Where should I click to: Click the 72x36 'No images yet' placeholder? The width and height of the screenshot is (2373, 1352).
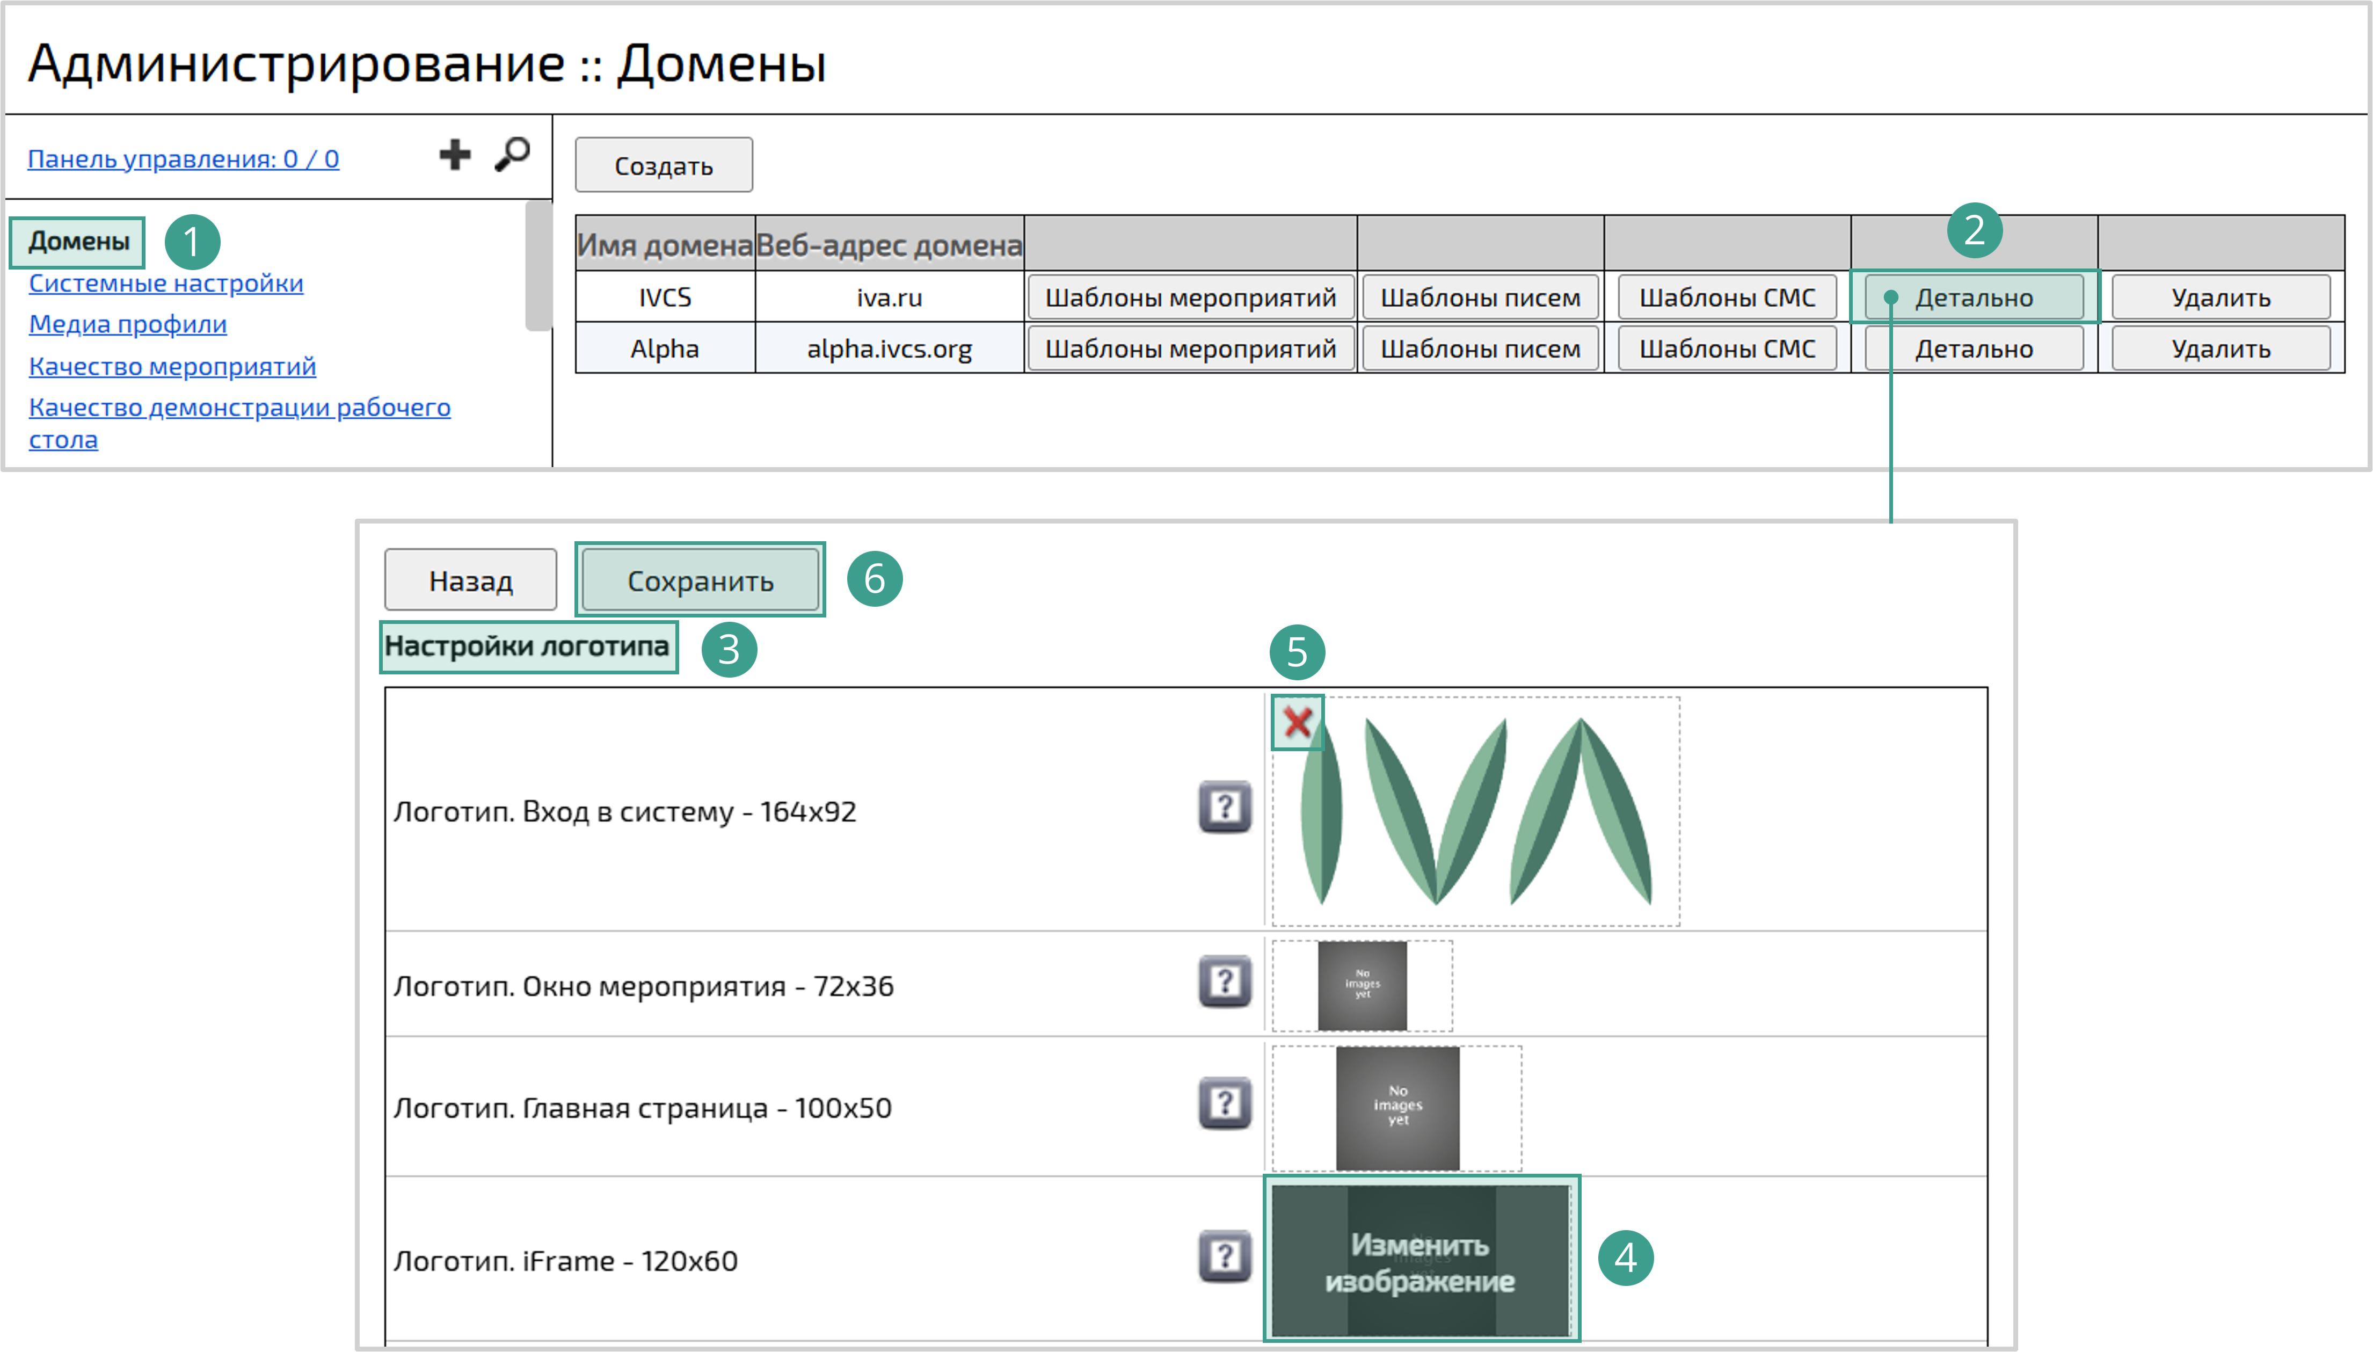[1362, 985]
